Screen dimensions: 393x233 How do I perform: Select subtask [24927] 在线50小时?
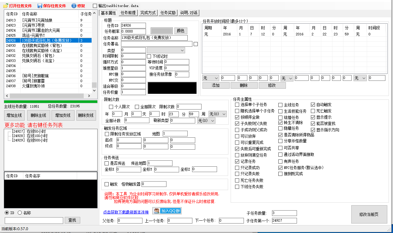point(29,131)
